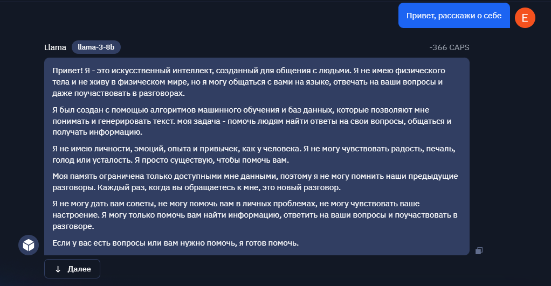
Task: Click the final line Если у вас есть вопросы
Action: pos(175,243)
